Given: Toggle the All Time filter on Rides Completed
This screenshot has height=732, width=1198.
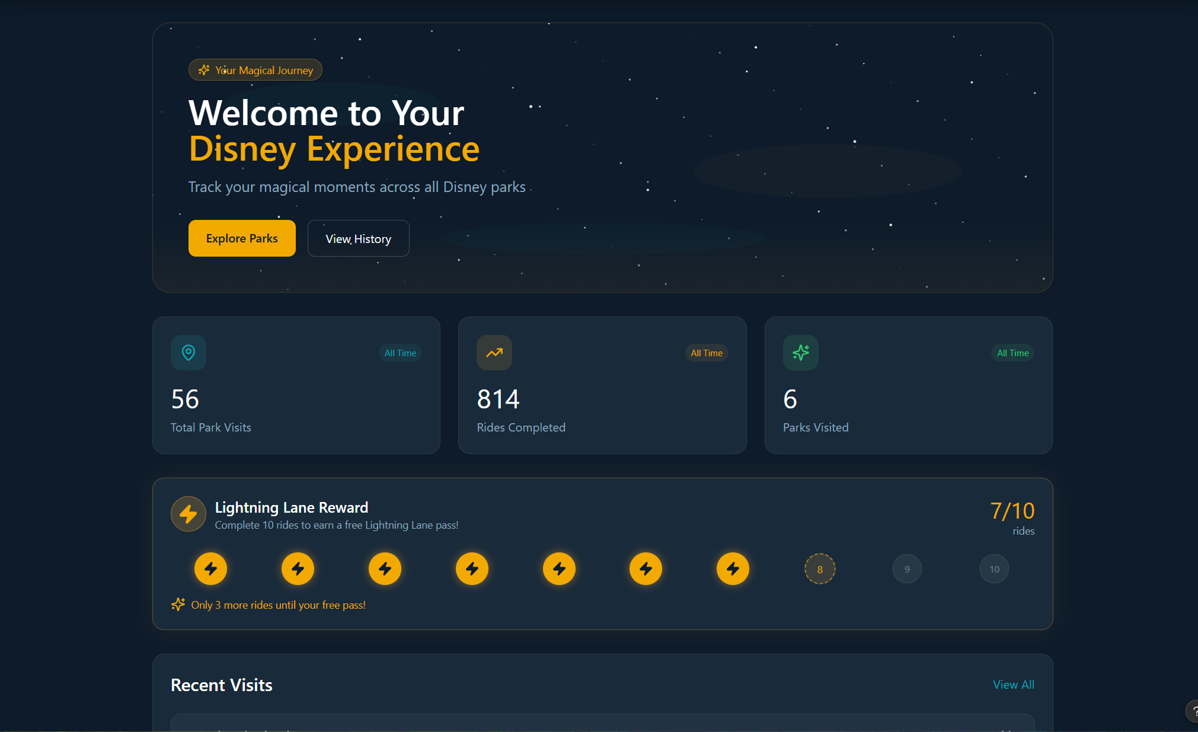Looking at the screenshot, I should (x=707, y=353).
